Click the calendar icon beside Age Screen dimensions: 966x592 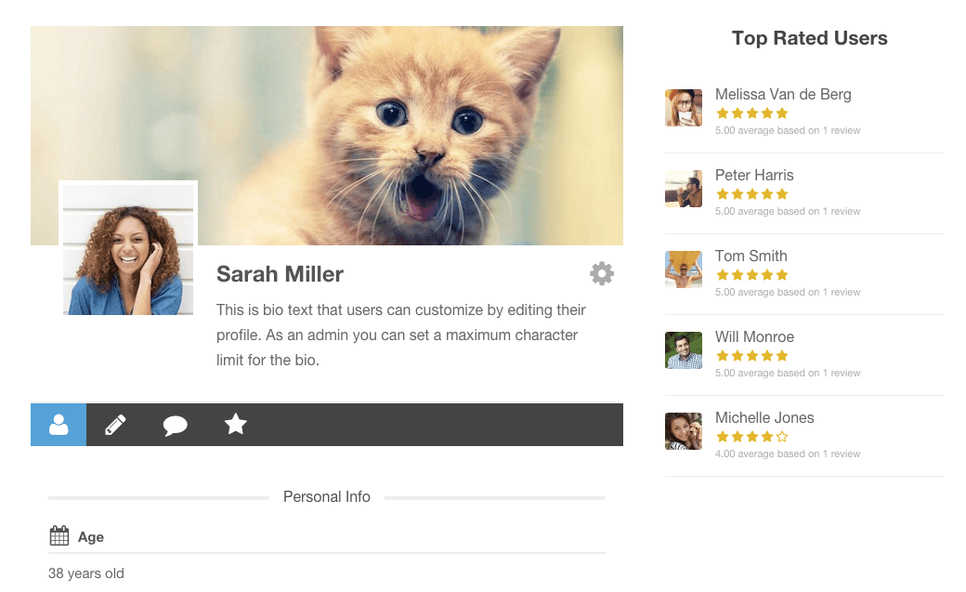coord(59,536)
